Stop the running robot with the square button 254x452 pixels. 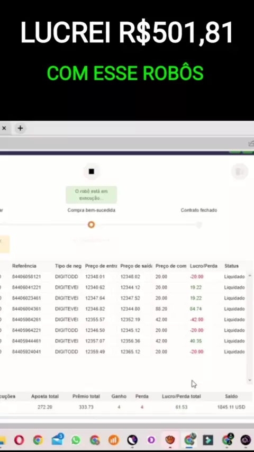(92, 171)
